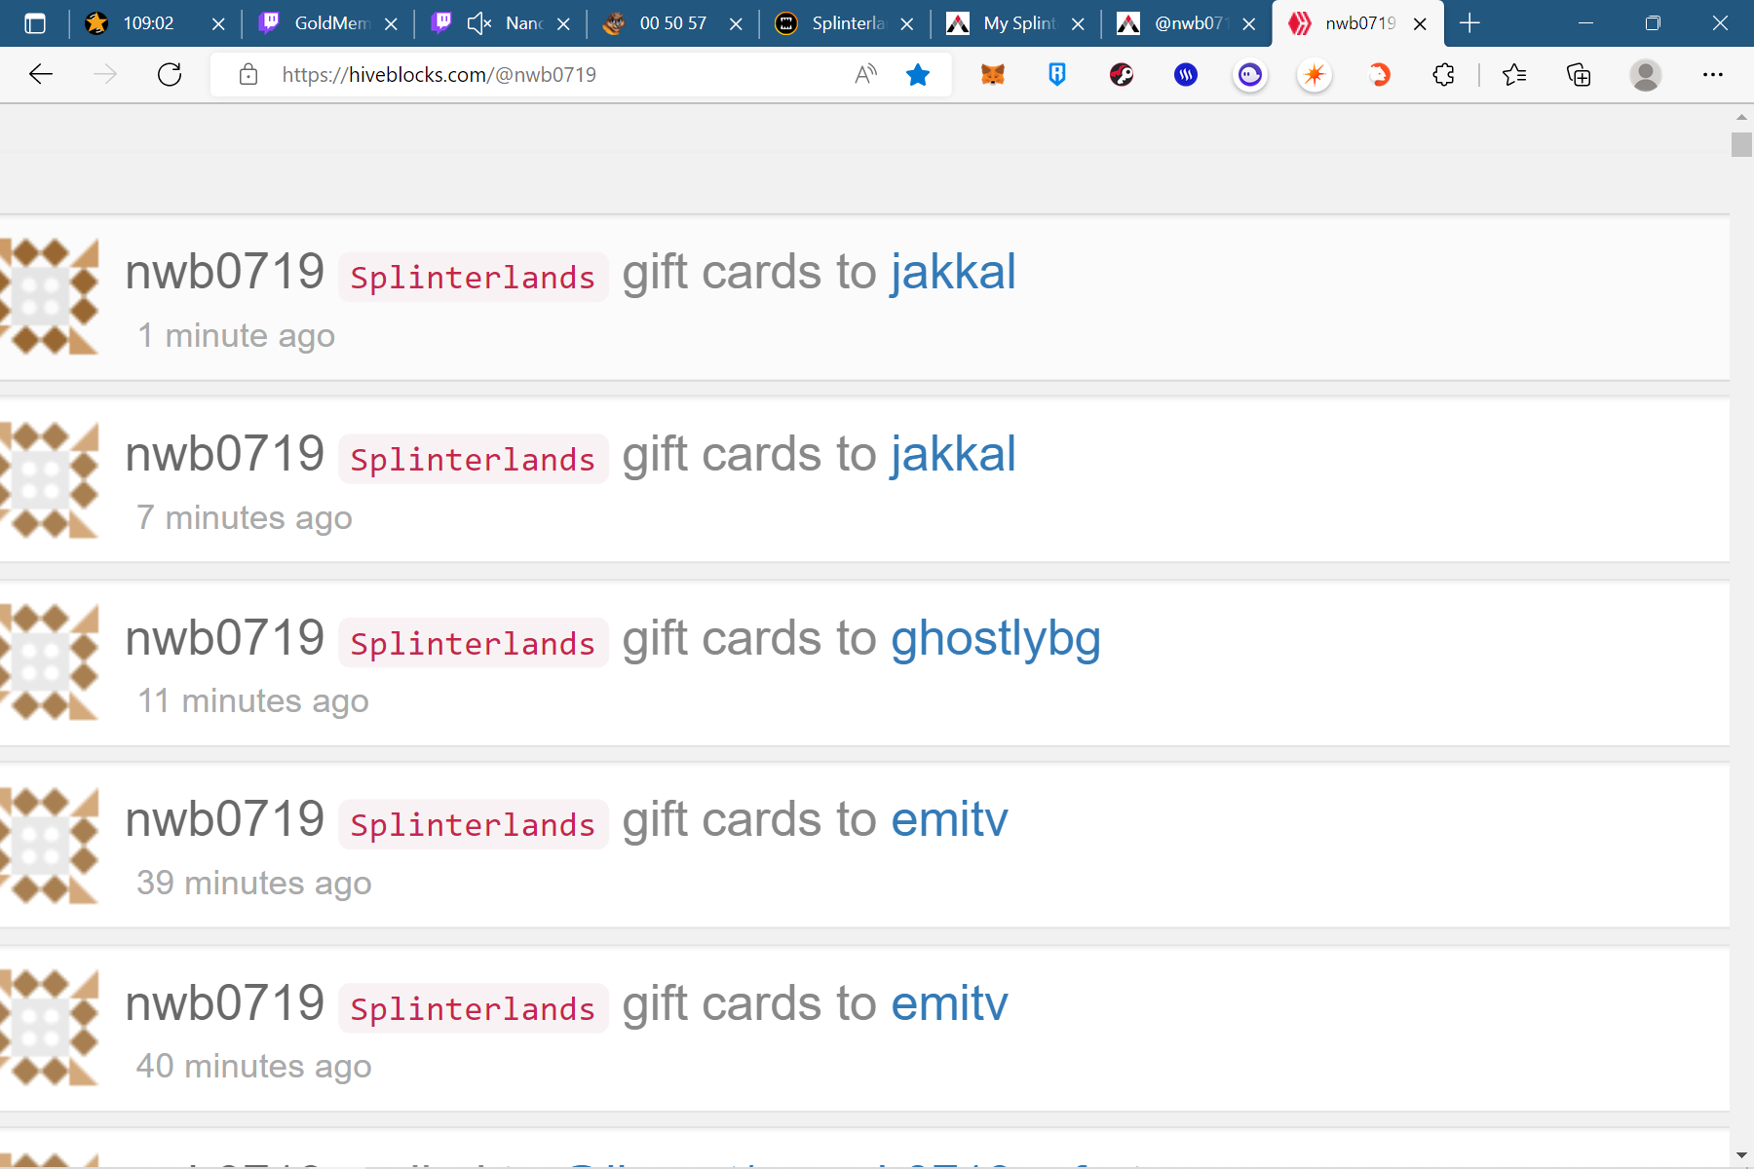
Task: Open the tab actions menu icon
Action: tap(35, 23)
